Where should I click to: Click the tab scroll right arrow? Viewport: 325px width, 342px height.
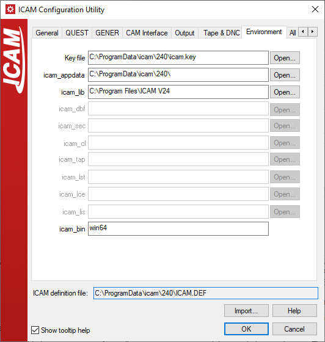point(312,32)
